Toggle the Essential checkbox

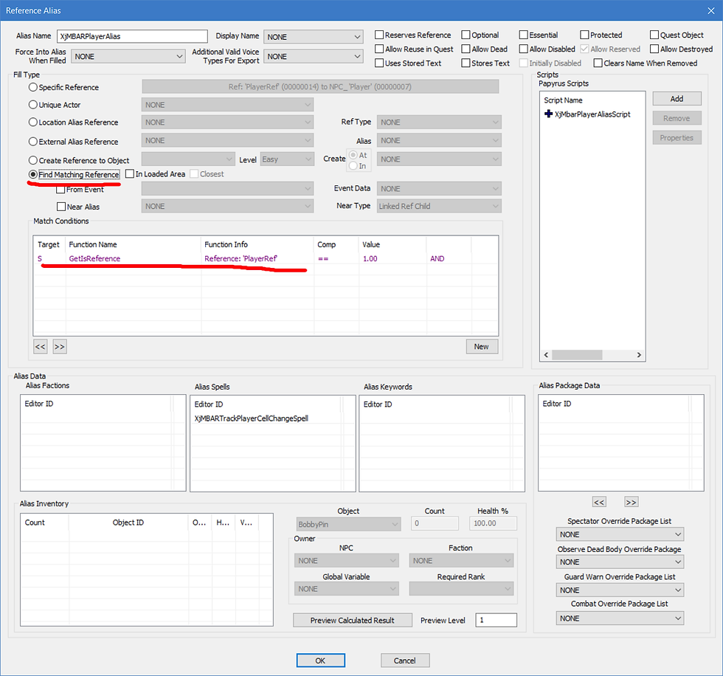(x=523, y=35)
